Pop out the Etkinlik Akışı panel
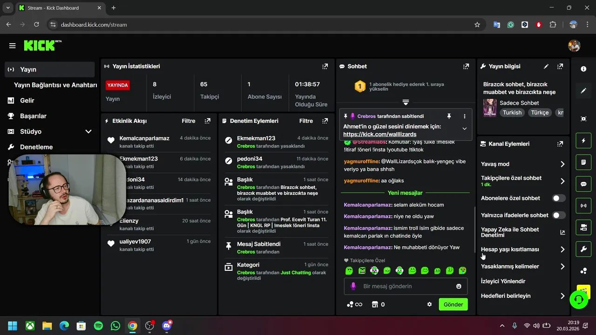 pyautogui.click(x=208, y=121)
